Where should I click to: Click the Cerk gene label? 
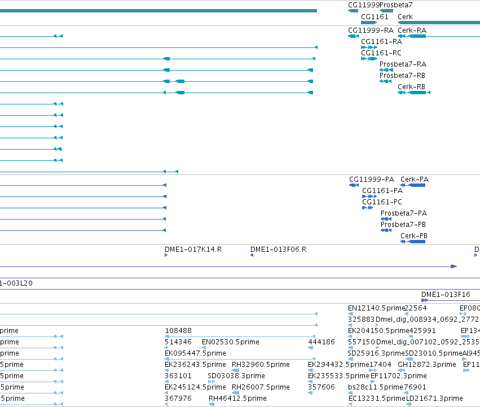[406, 16]
